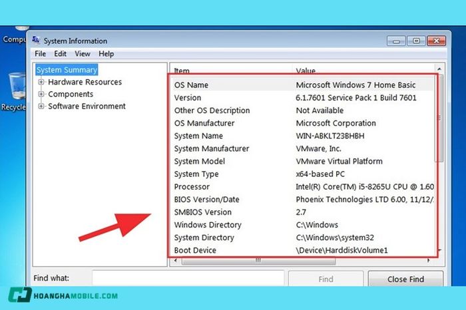The image size is (466, 310).
Task: Open the Help menu
Action: click(x=106, y=54)
